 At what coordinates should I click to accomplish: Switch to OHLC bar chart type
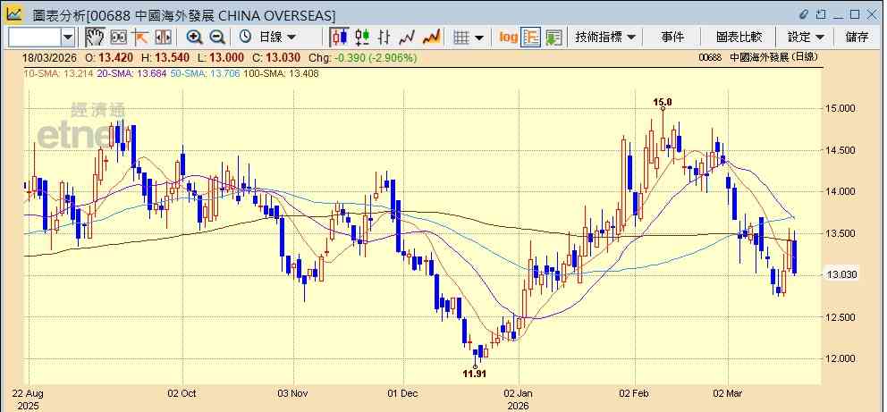(384, 38)
